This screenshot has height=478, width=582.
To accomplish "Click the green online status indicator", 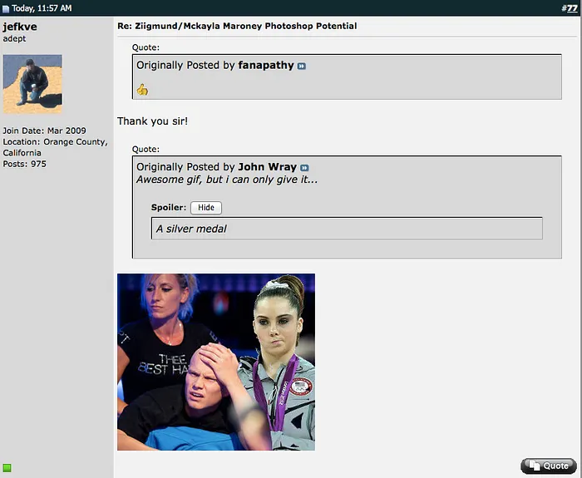I will coord(7,467).
